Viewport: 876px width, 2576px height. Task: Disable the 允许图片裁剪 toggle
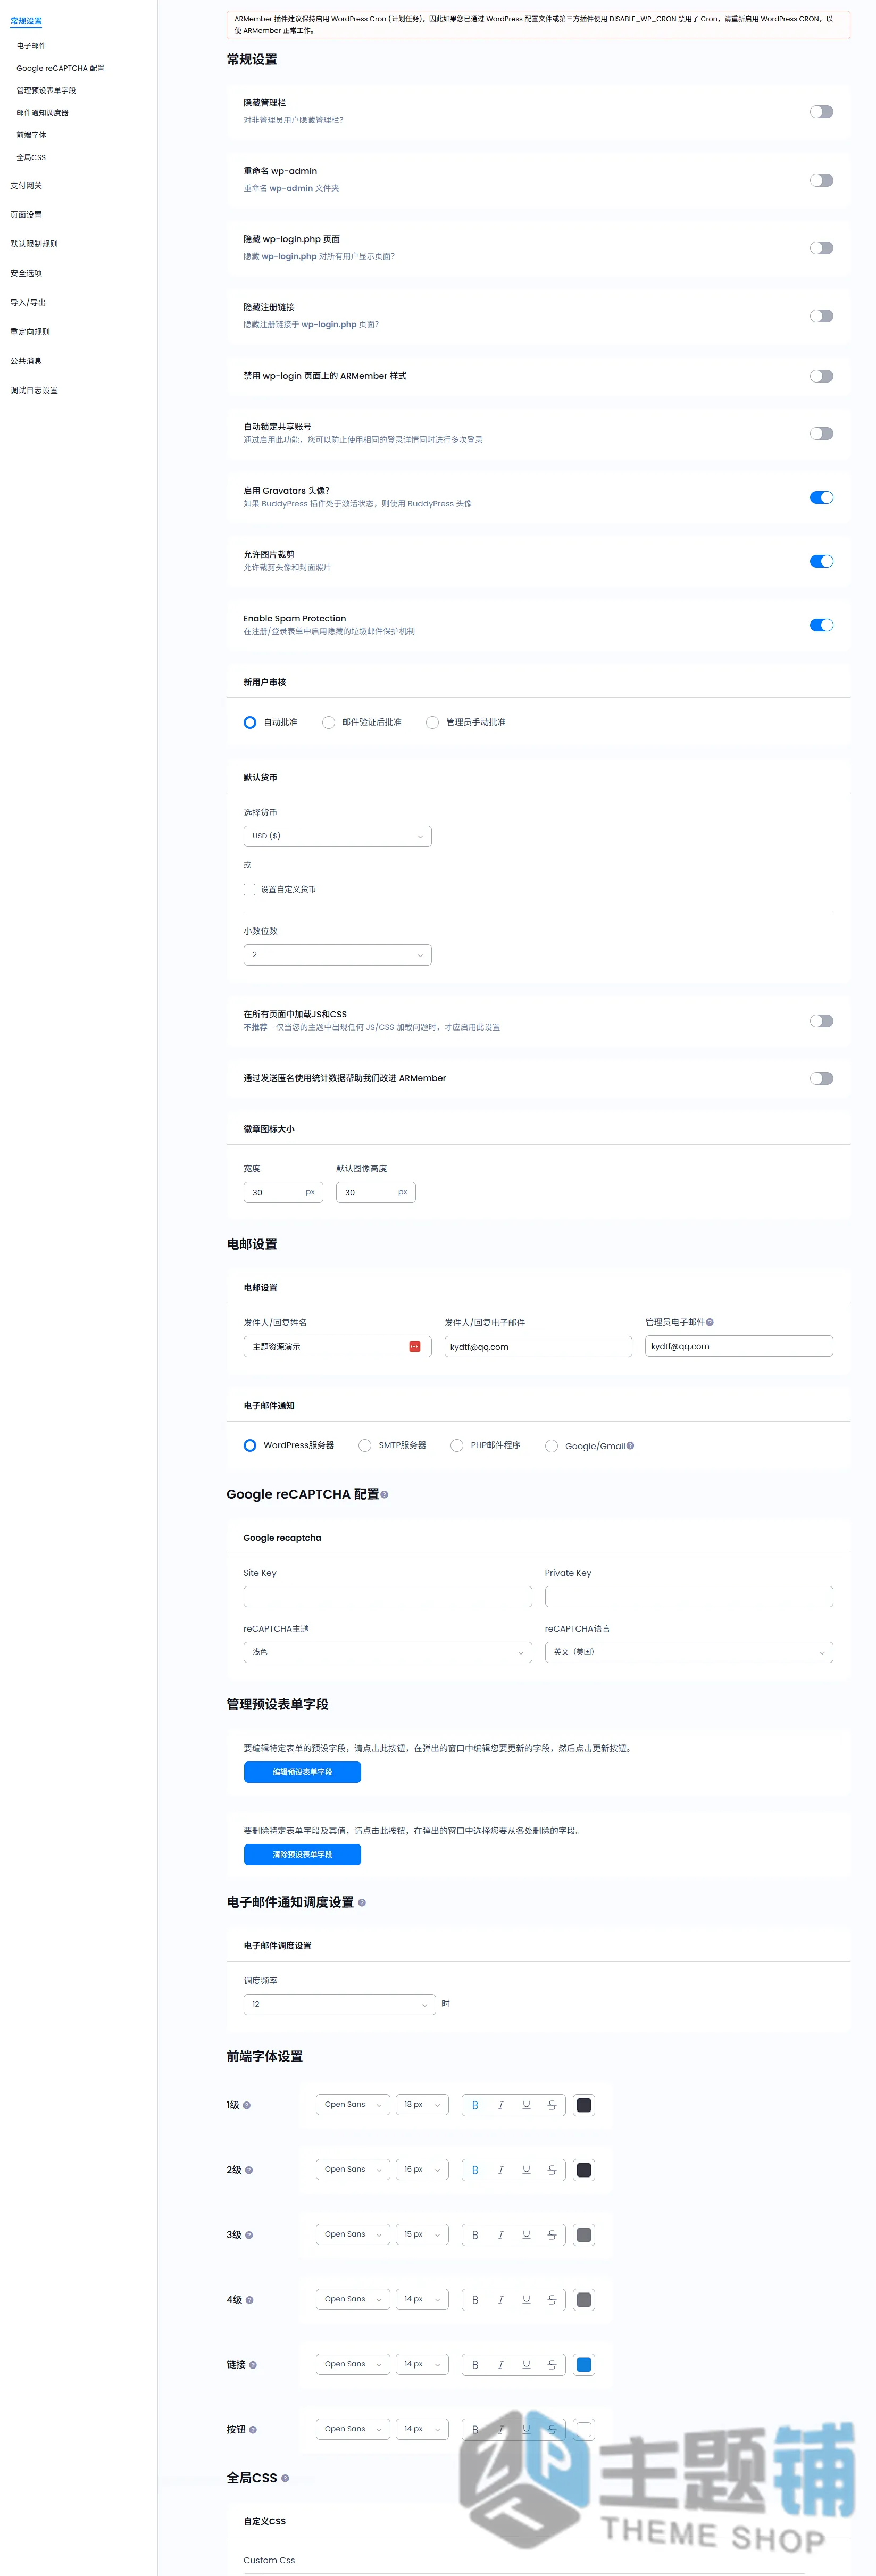point(821,561)
